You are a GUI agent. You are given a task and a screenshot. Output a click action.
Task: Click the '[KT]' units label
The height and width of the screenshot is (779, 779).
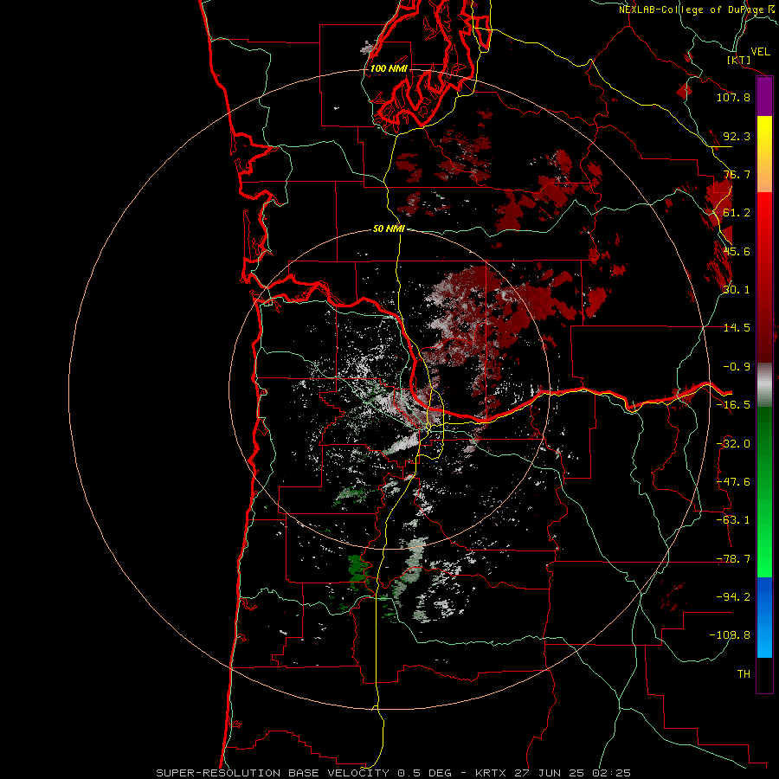tap(739, 60)
